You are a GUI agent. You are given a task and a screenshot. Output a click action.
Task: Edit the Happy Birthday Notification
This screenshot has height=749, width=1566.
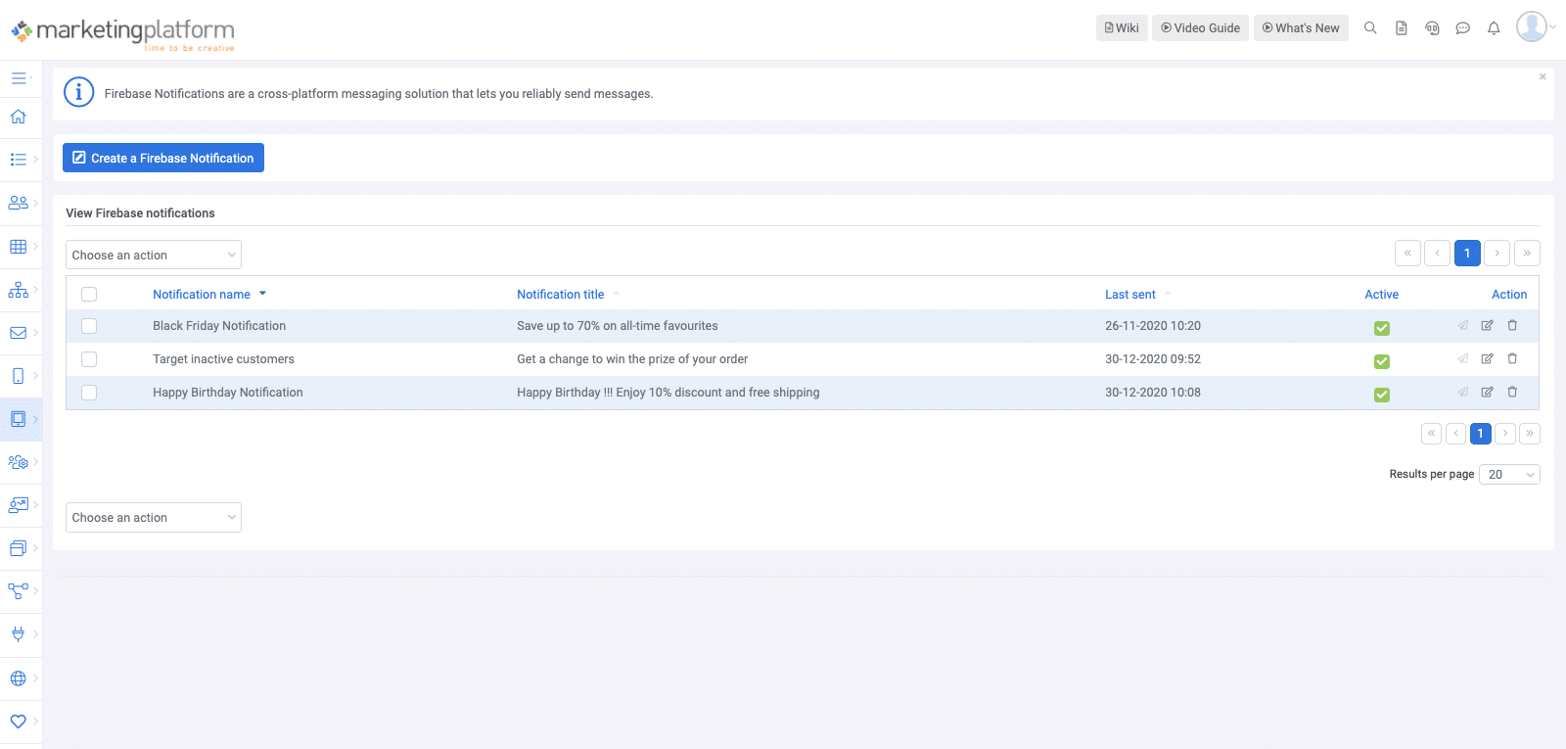[1487, 392]
